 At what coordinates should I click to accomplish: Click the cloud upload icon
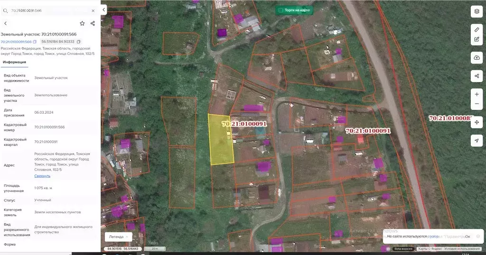[477, 57]
